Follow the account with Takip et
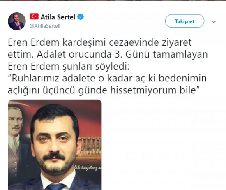This screenshot has height=190, width=226. tap(184, 21)
